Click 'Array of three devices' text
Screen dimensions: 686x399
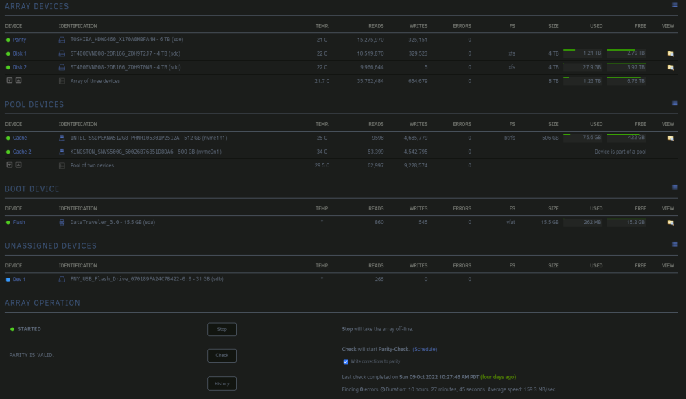(95, 82)
